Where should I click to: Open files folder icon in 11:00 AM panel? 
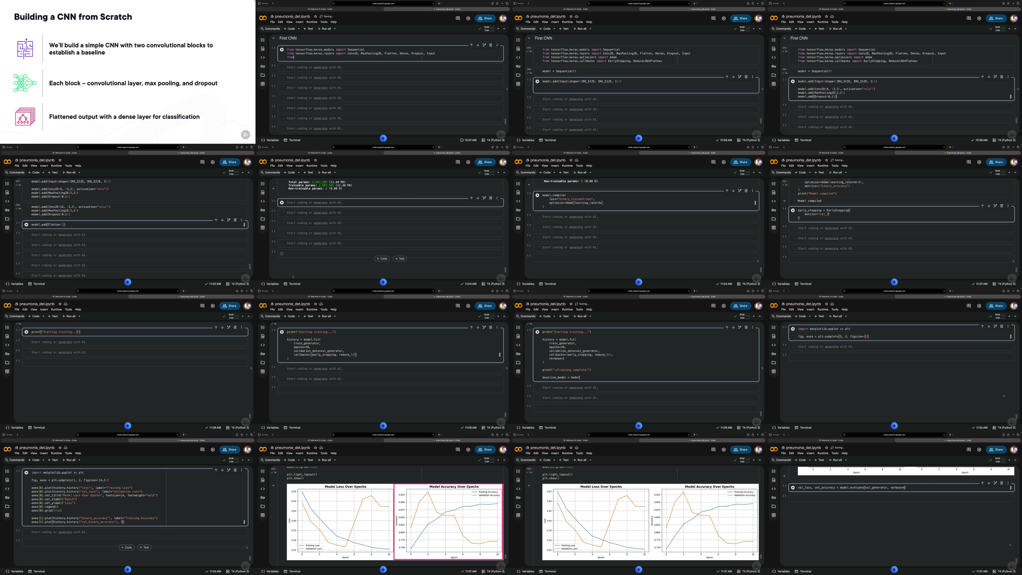click(7, 218)
